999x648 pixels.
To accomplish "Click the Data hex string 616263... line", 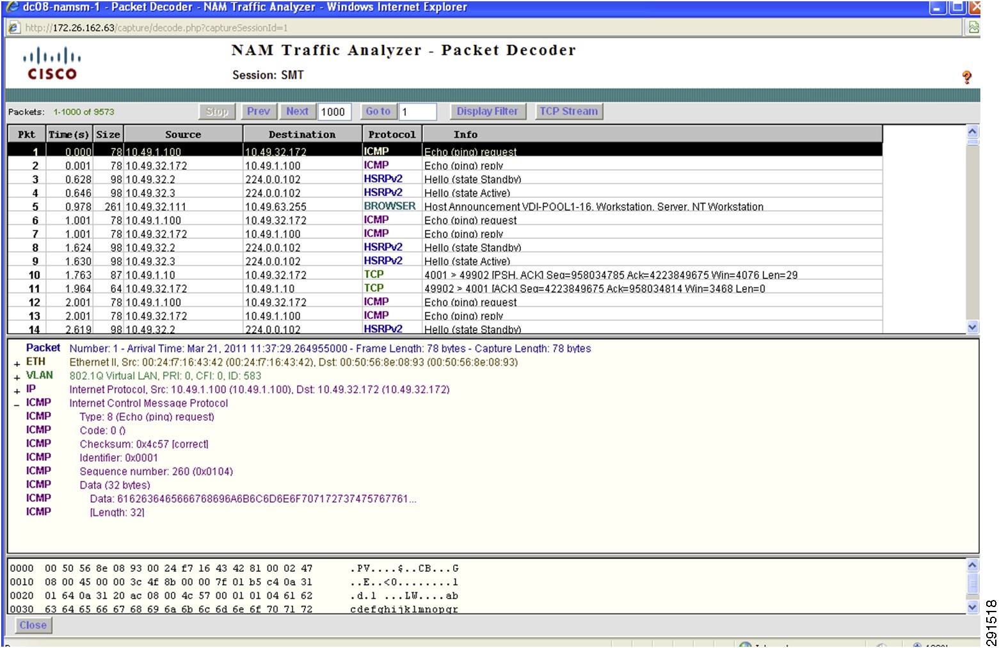I will point(253,499).
